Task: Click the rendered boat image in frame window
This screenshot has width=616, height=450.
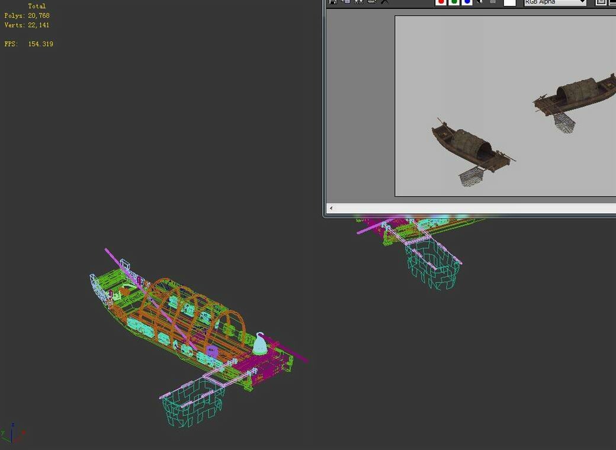Action: [x=505, y=106]
